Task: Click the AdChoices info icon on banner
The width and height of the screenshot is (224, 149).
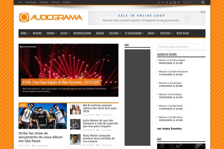Action: [x=202, y=12]
